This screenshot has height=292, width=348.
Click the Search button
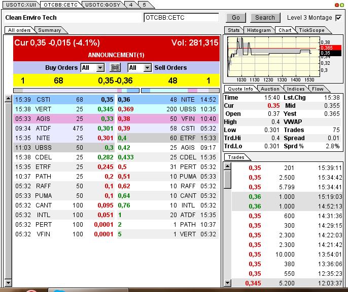tap(265, 18)
